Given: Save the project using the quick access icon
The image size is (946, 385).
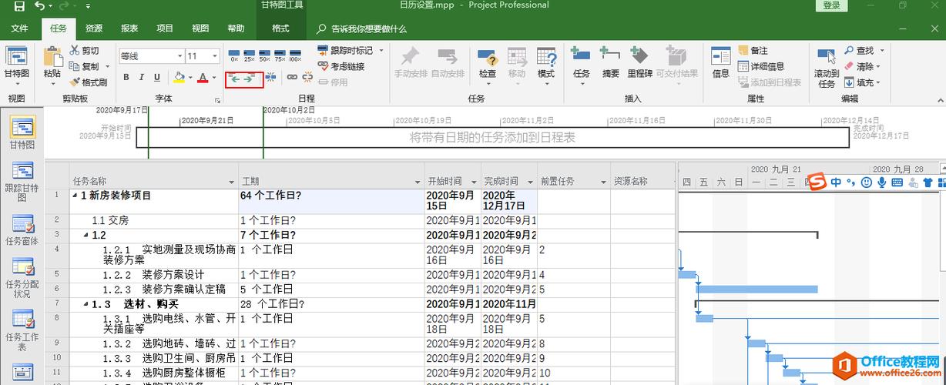Looking at the screenshot, I should 18,6.
